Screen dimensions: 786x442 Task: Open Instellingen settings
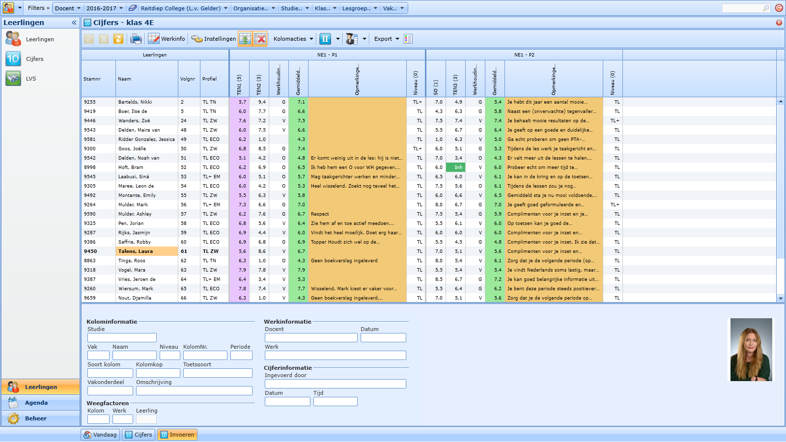(214, 39)
